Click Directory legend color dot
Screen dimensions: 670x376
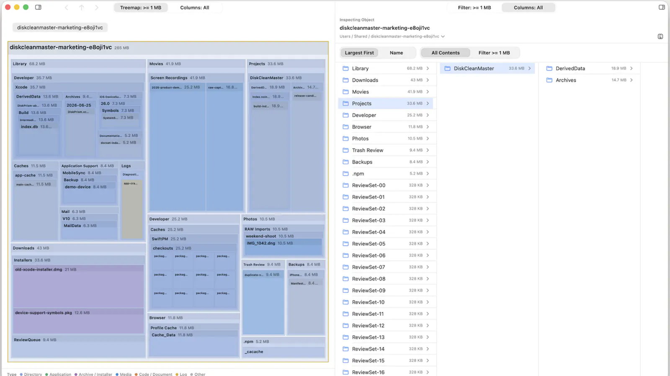[x=21, y=374]
